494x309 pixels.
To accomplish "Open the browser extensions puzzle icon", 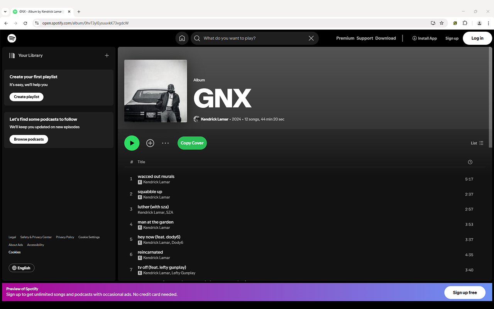I will (465, 23).
